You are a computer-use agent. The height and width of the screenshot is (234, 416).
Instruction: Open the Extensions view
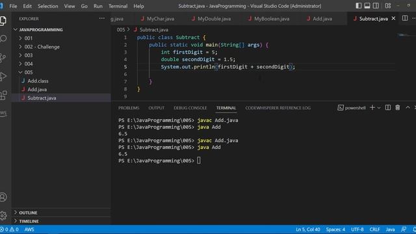pyautogui.click(x=3, y=96)
